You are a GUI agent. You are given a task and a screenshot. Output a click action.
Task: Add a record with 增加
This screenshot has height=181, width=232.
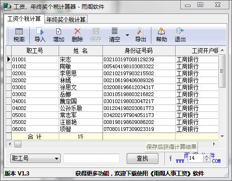pyautogui.click(x=59, y=35)
